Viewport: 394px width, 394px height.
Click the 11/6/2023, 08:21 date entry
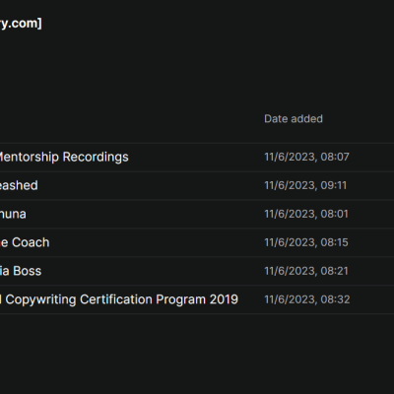(306, 271)
